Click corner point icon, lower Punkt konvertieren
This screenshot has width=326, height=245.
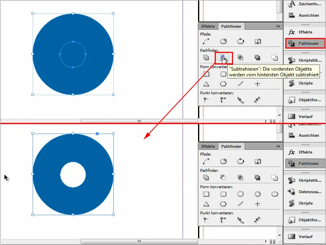(x=223, y=220)
